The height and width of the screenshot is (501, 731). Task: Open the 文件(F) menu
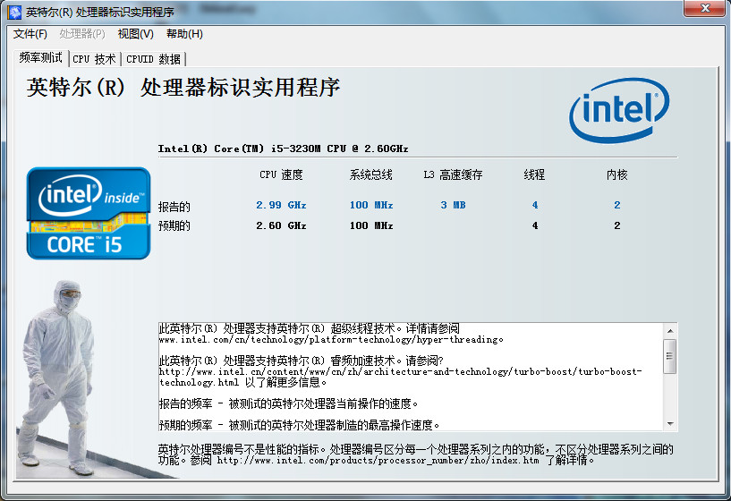coord(30,34)
